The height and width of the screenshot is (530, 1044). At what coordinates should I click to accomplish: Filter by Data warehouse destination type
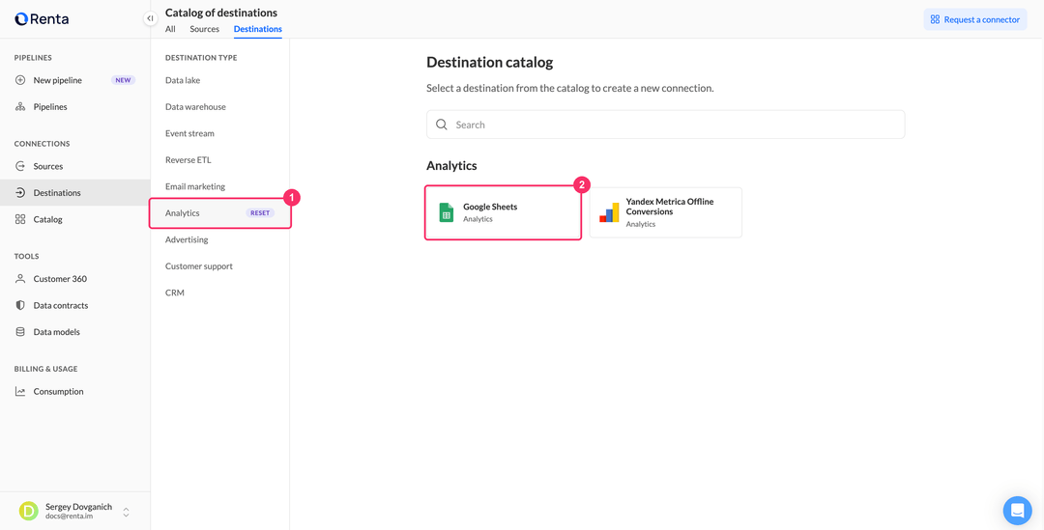(x=195, y=107)
